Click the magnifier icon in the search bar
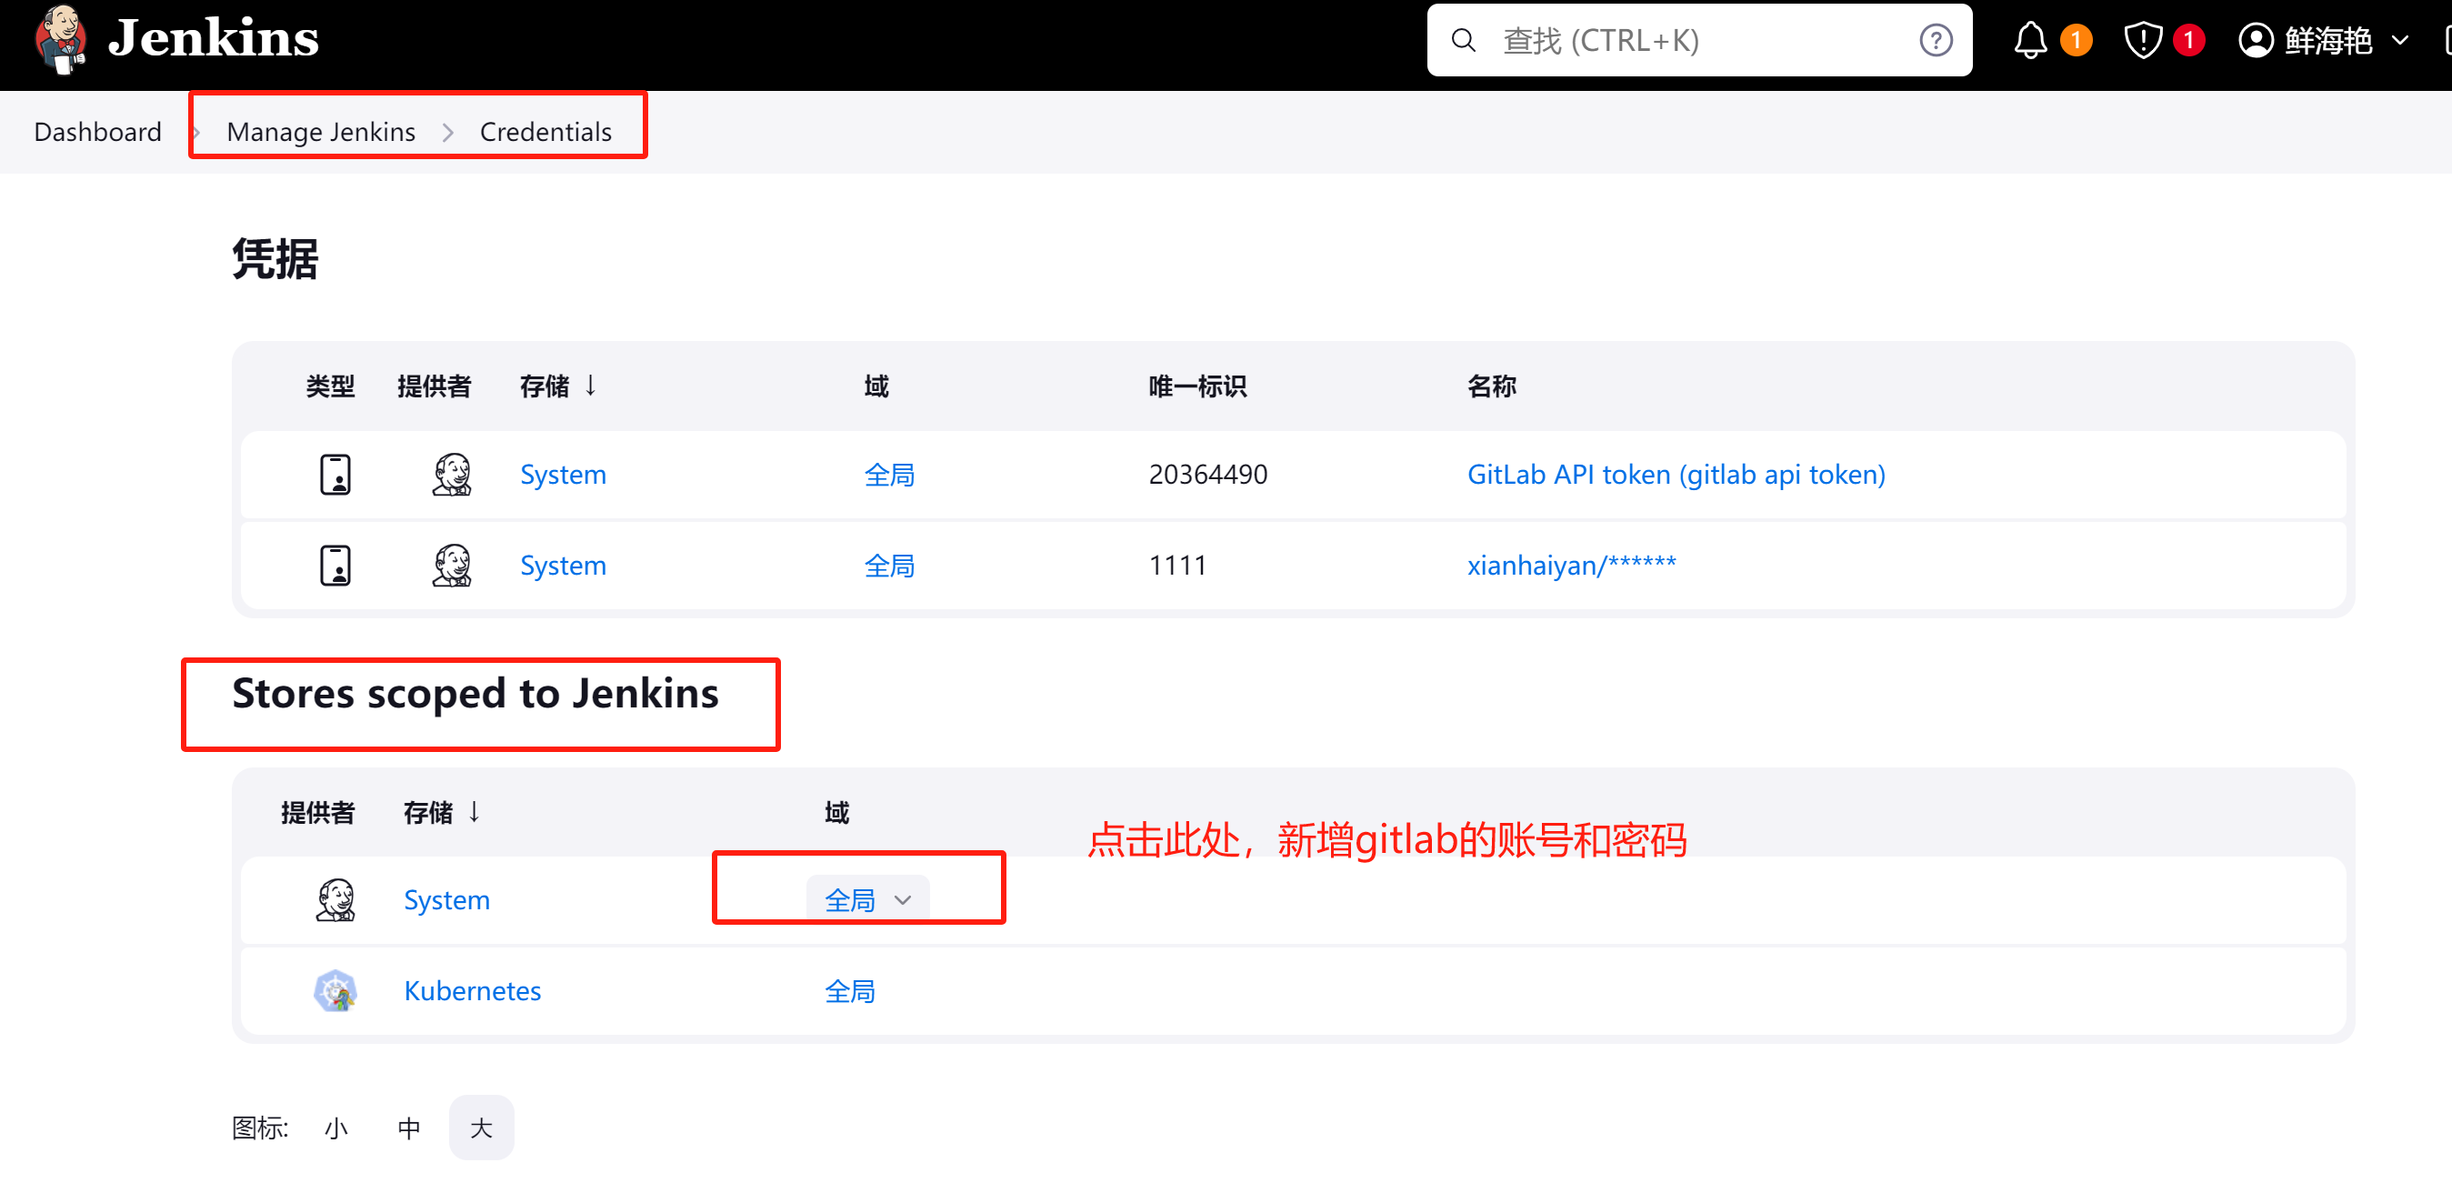 click(x=1463, y=40)
